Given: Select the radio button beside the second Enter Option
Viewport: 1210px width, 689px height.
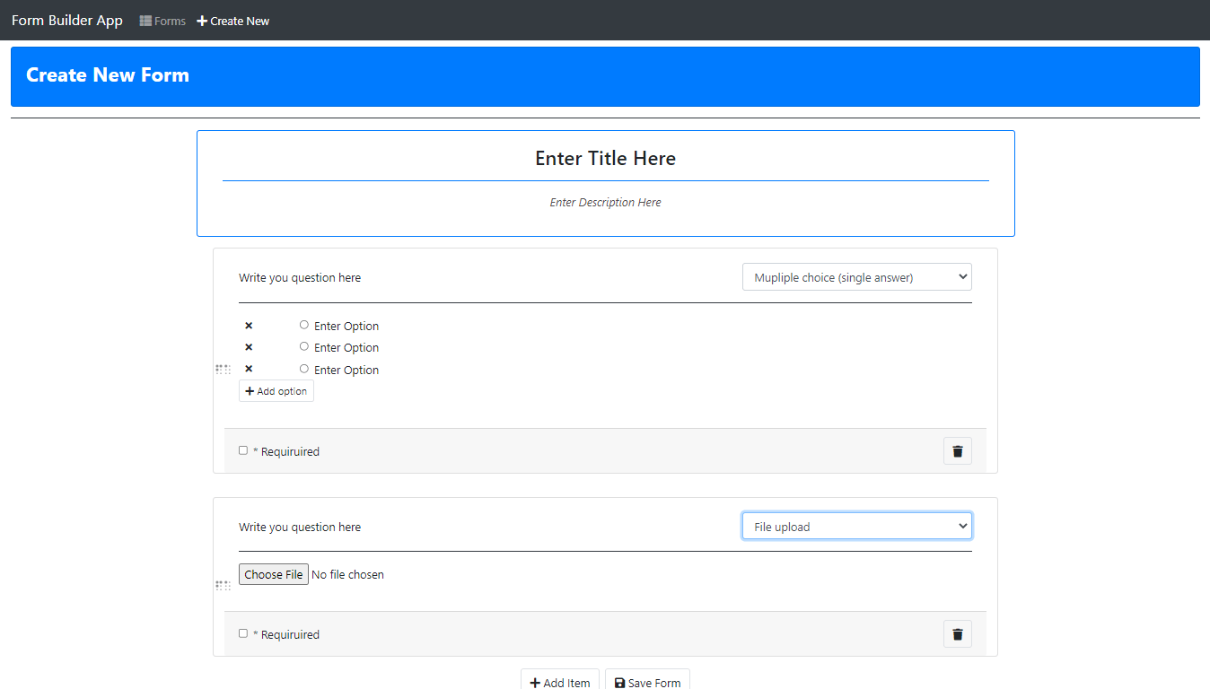Looking at the screenshot, I should coord(303,346).
